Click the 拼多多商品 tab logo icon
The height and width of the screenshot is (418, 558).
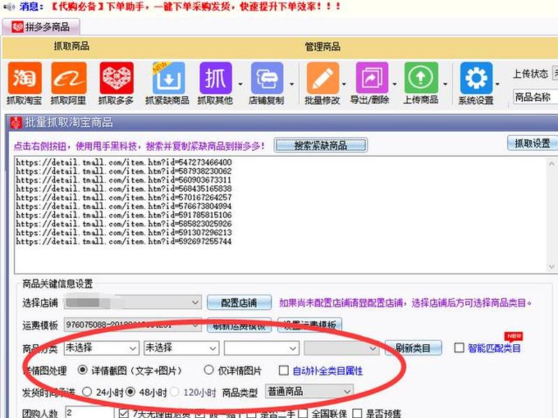pos(17,27)
